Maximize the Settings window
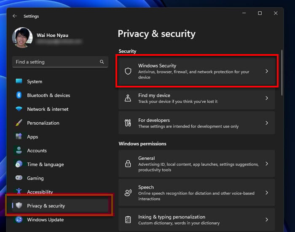Image resolution: width=295 pixels, height=232 pixels. click(x=260, y=13)
